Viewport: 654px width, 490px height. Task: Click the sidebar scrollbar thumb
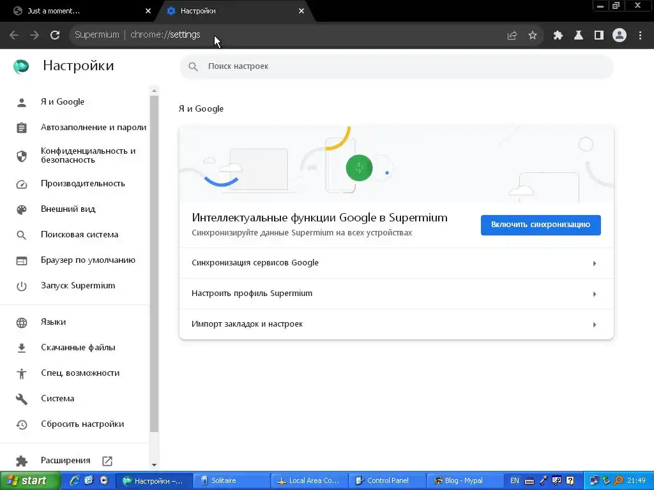pos(154,264)
